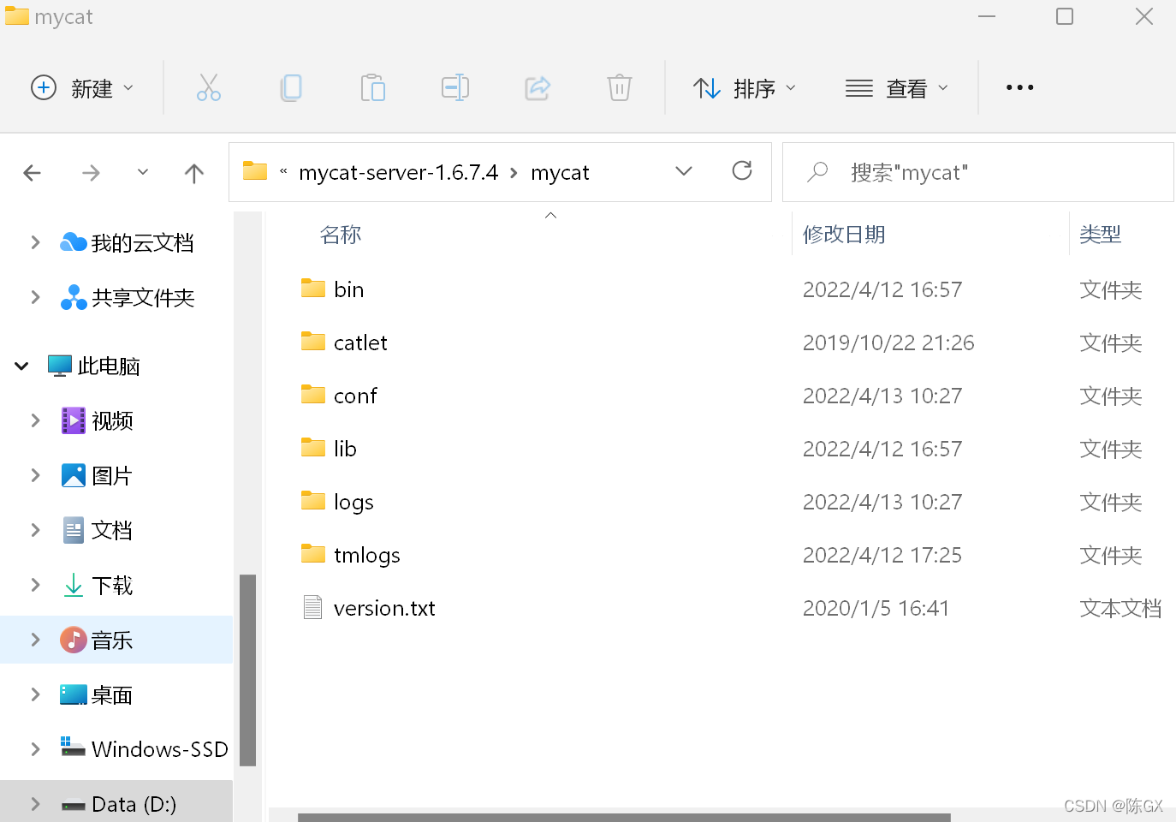
Task: Open the 排序 (Sort) dropdown
Action: pyautogui.click(x=745, y=87)
